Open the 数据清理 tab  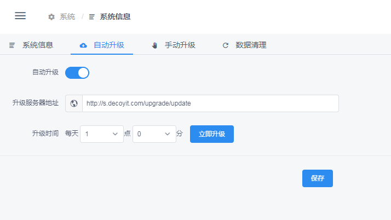click(x=251, y=45)
